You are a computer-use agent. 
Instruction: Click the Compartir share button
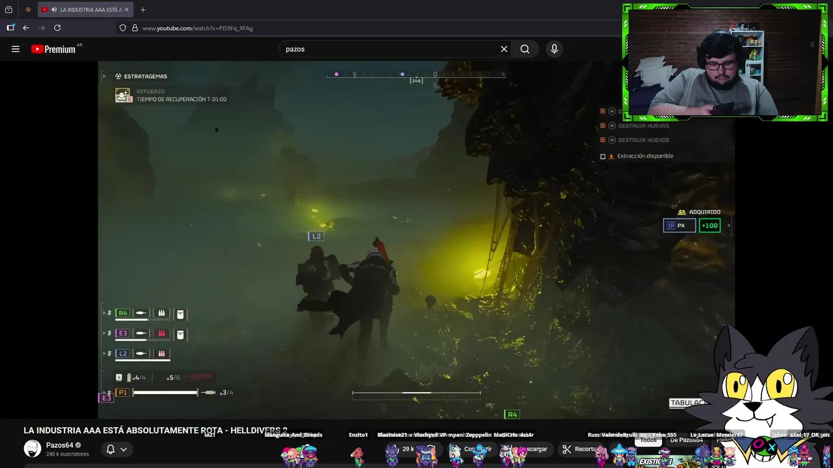474,449
